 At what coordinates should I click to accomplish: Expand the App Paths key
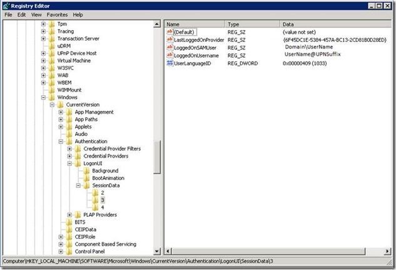pos(61,119)
